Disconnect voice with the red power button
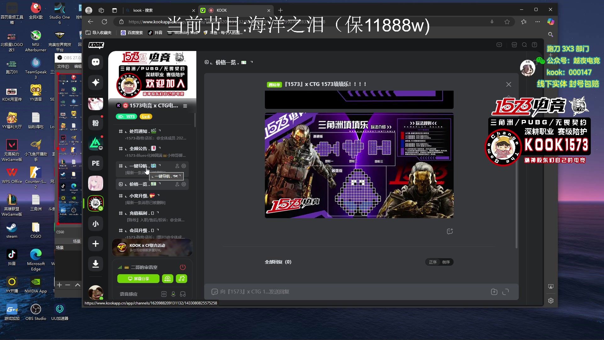The height and width of the screenshot is (340, 604). point(182,267)
